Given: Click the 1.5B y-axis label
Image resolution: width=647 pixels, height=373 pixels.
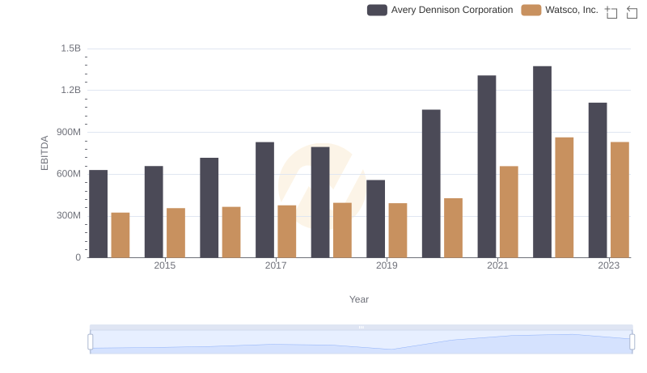Looking at the screenshot, I should pyautogui.click(x=71, y=49).
